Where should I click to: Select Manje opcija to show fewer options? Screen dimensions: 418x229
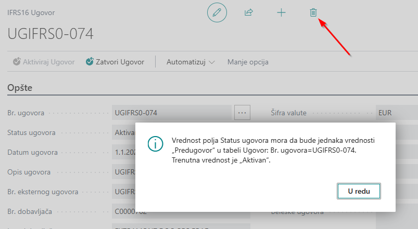248,62
